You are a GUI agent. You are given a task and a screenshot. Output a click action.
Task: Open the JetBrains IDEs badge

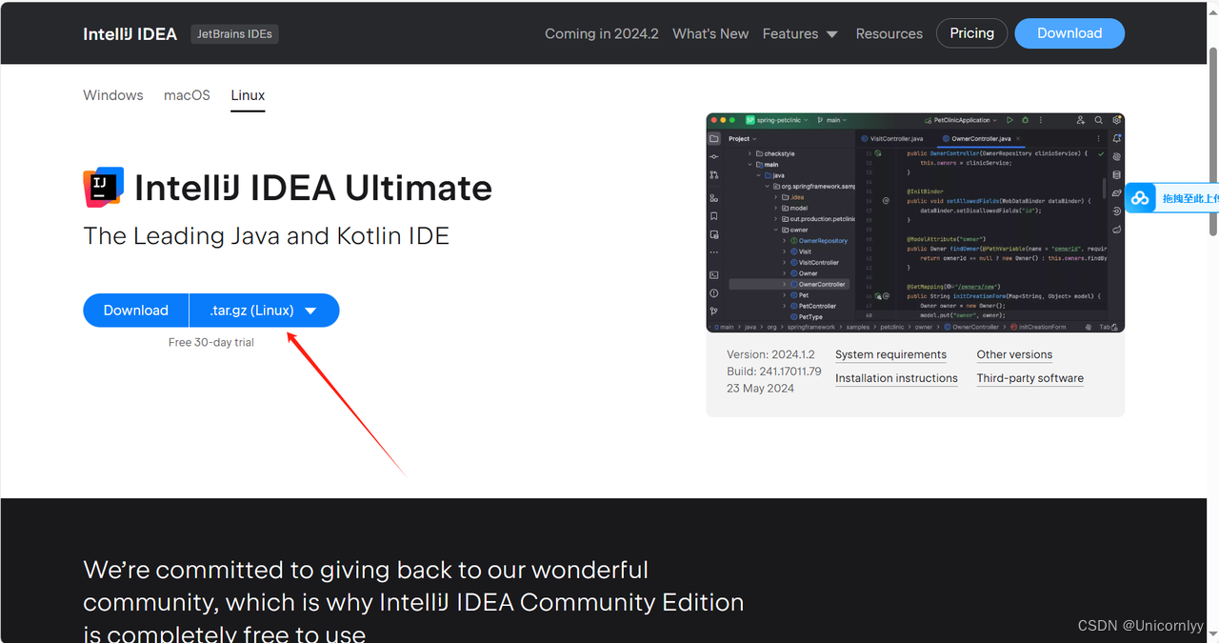[x=234, y=33]
